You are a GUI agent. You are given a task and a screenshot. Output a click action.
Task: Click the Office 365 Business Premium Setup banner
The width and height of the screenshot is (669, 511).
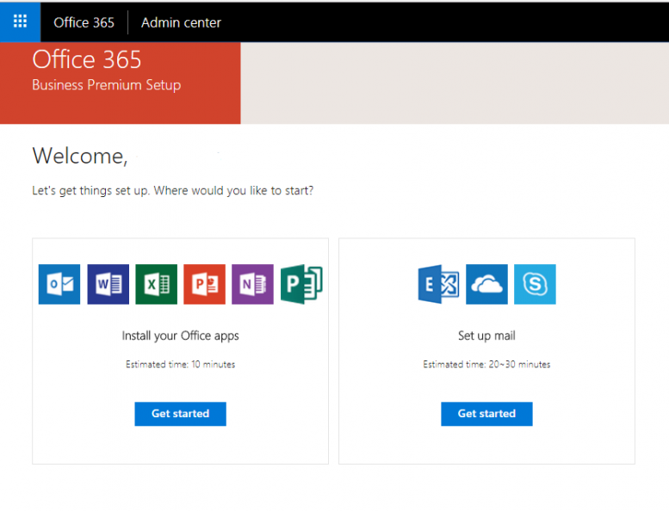(121, 83)
